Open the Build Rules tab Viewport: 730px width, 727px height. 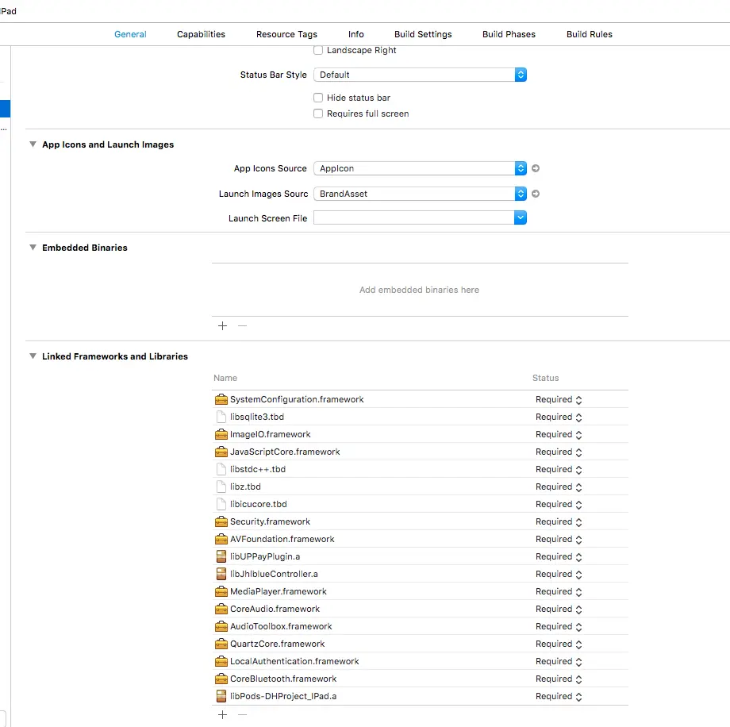coord(589,34)
